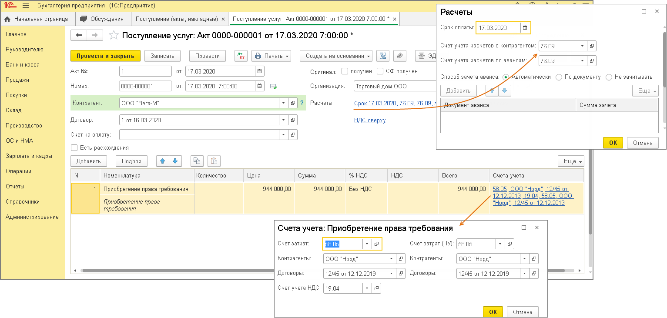Viewport: 667px width, 318px height.
Task: Select По документу advance offset option
Action: [x=559, y=77]
